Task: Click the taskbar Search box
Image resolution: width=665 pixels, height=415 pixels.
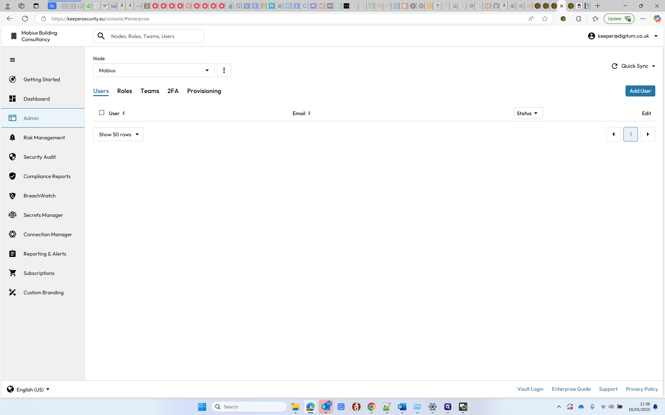Action: [x=249, y=407]
